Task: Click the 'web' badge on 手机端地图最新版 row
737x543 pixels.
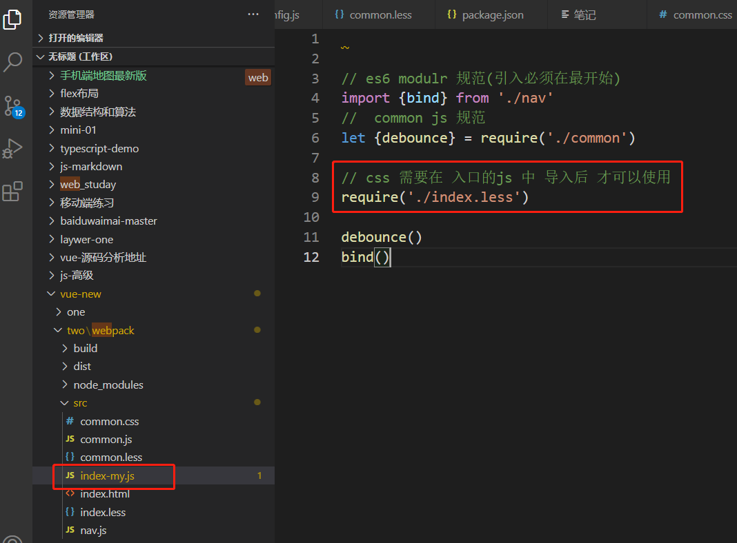Action: (258, 77)
